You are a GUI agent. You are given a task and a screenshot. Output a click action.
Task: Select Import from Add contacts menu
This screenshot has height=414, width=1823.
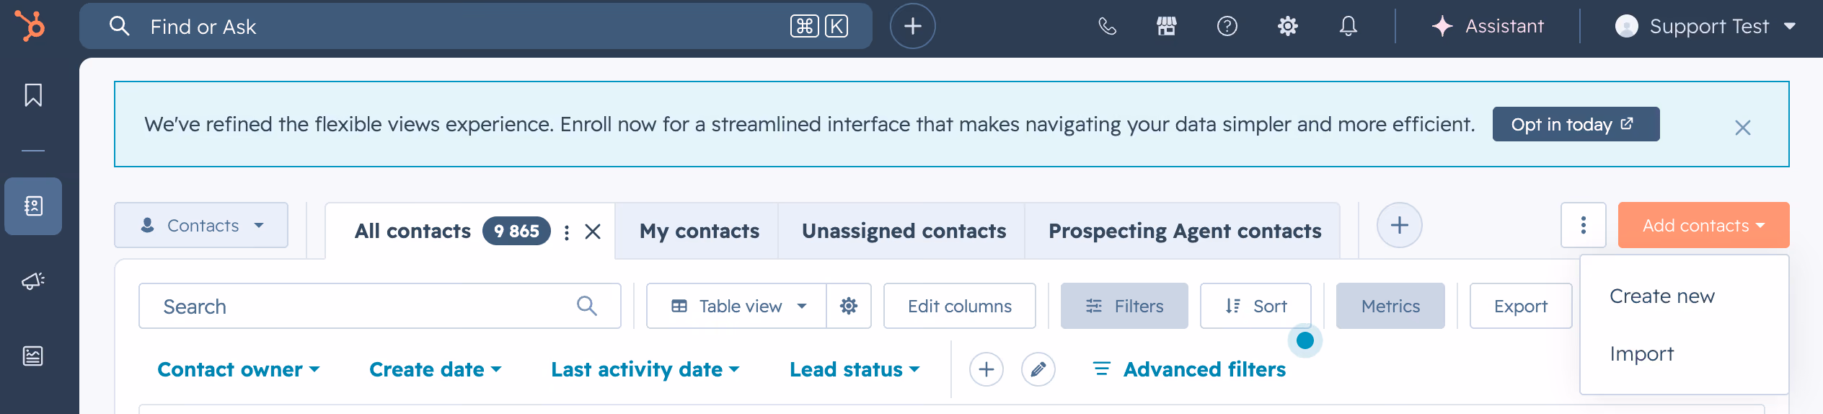tap(1641, 353)
